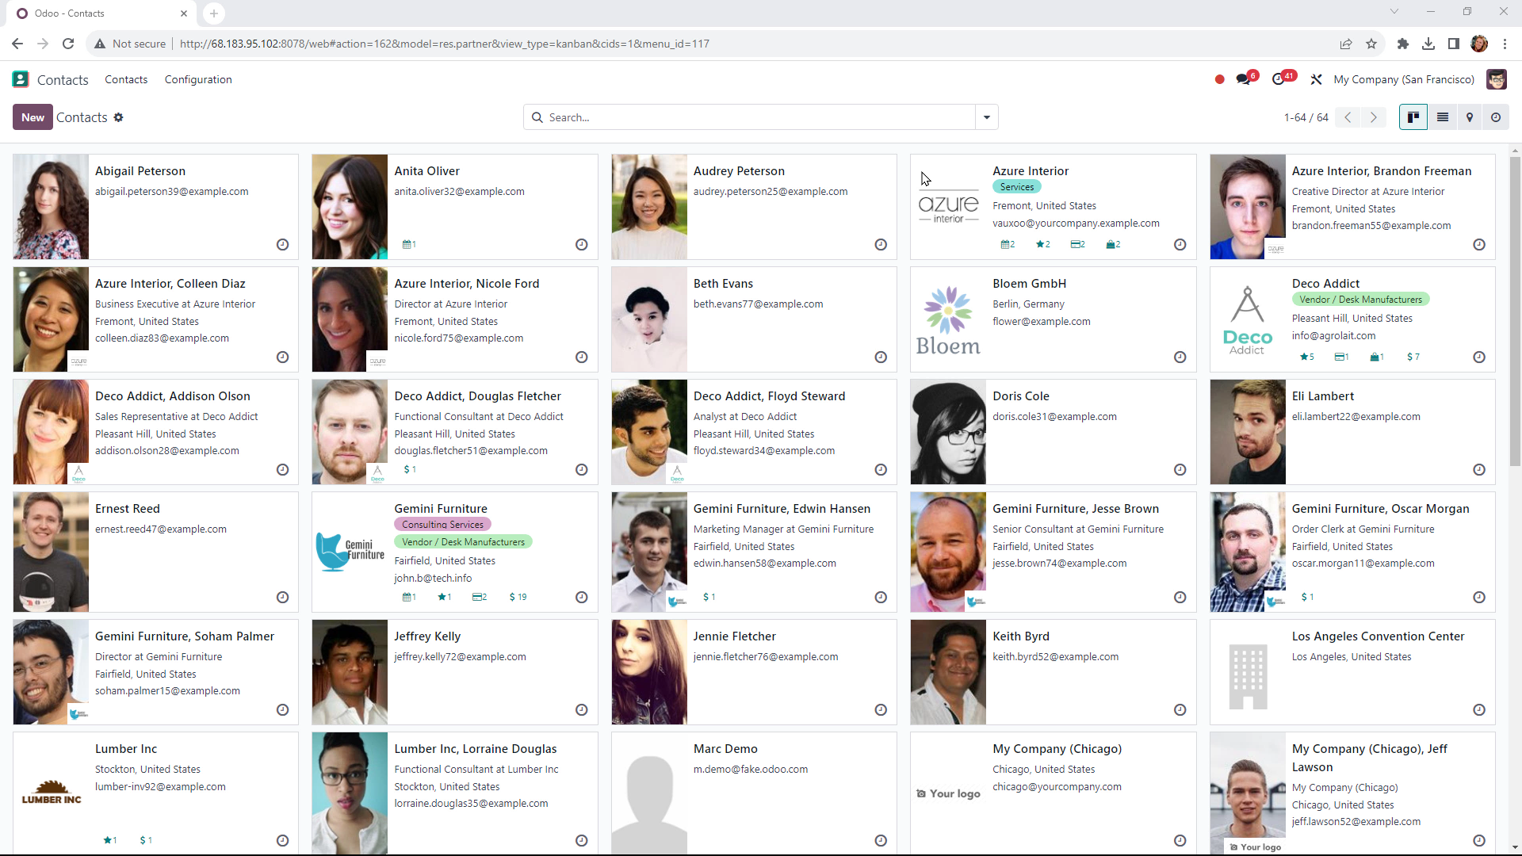Image resolution: width=1522 pixels, height=856 pixels.
Task: Share this page icon in address bar
Action: click(x=1346, y=44)
